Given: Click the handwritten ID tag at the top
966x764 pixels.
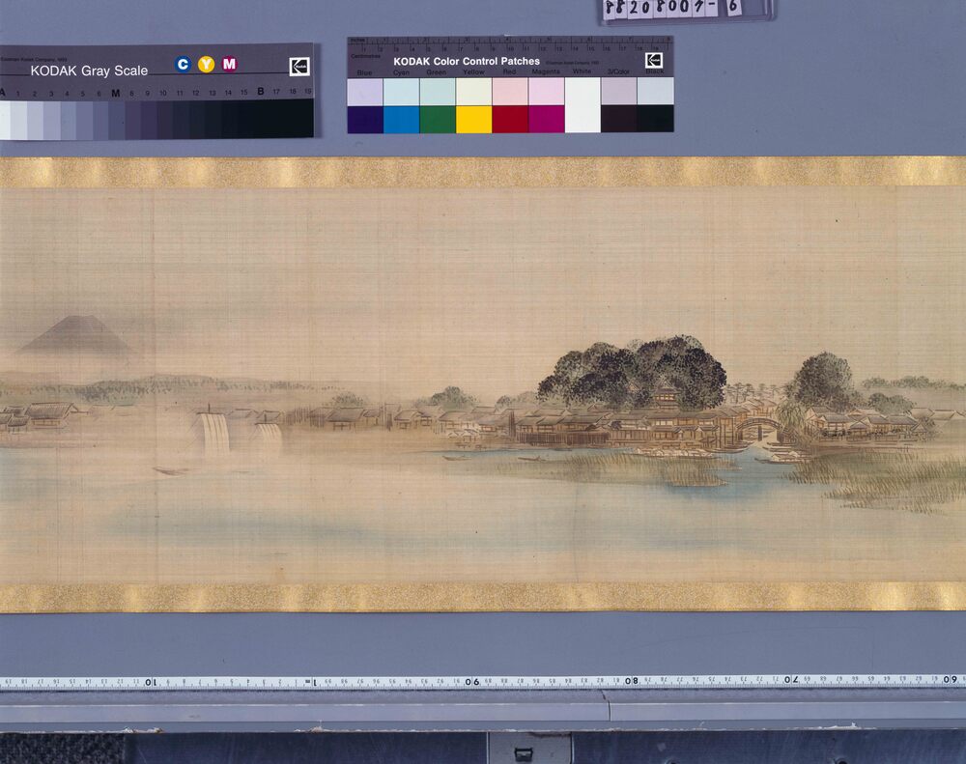Looking at the screenshot, I should (686, 10).
